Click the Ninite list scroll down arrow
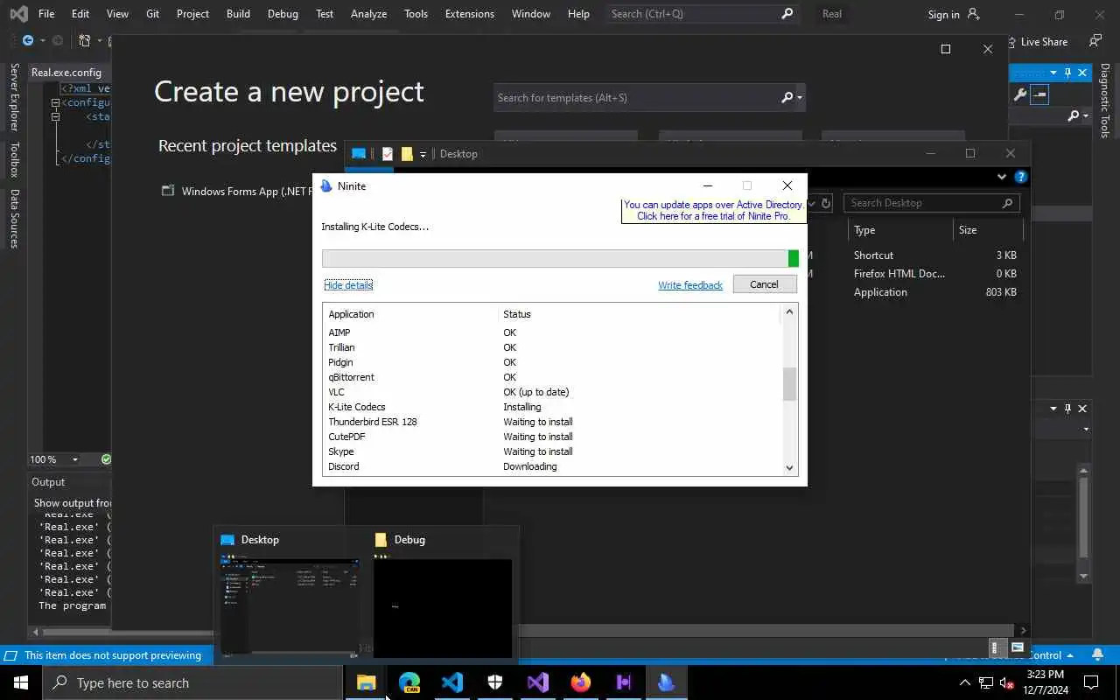Screen dimensions: 1120x700 (789, 468)
